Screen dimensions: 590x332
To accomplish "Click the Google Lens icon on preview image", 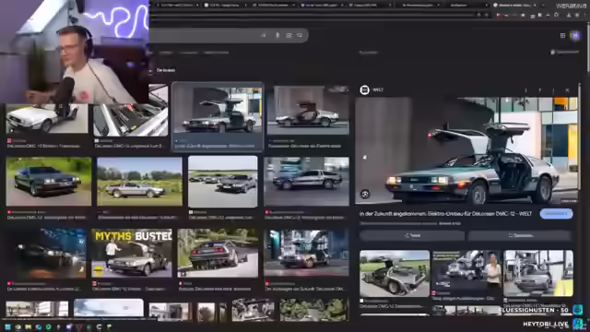I will click(x=365, y=194).
